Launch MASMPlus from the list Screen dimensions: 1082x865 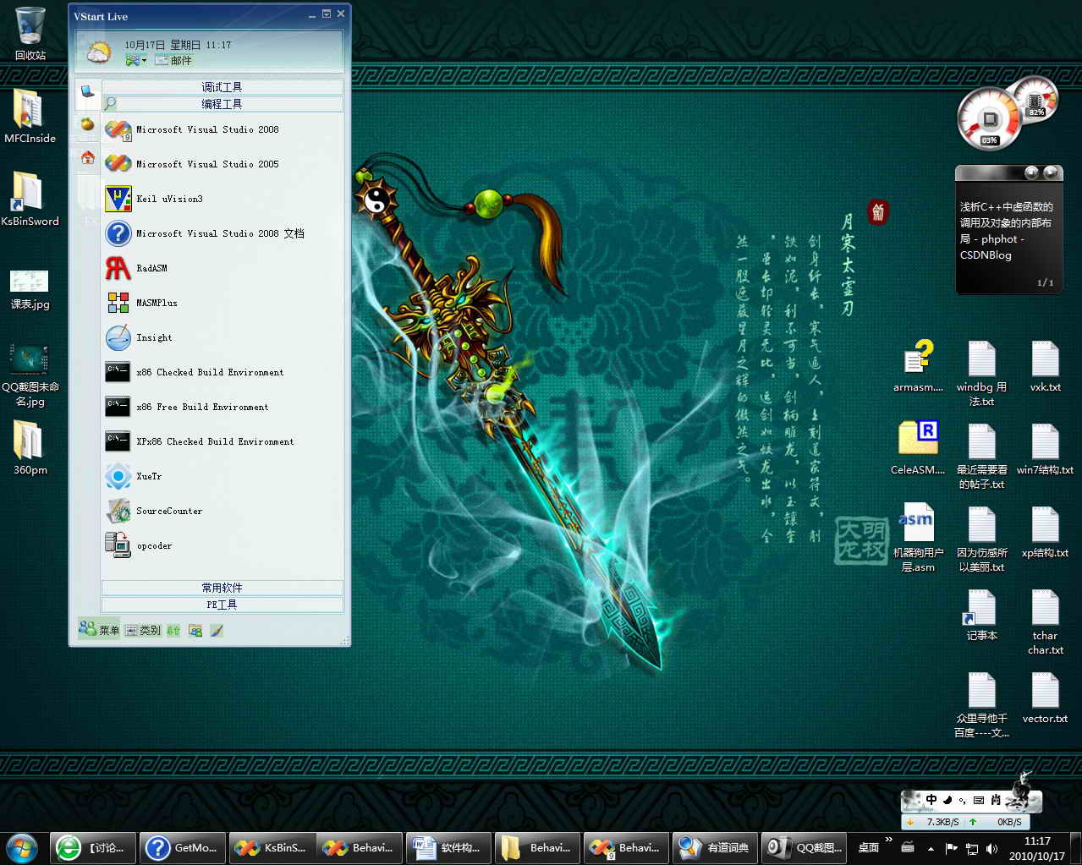click(x=223, y=304)
